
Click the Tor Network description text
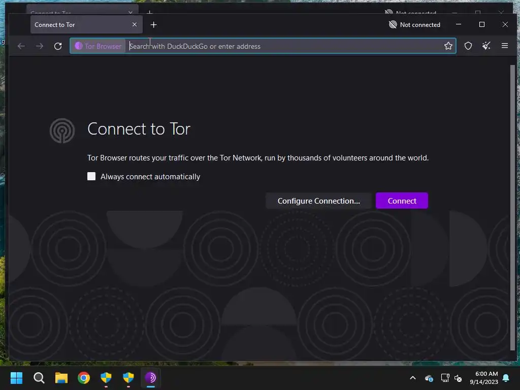pyautogui.click(x=257, y=158)
